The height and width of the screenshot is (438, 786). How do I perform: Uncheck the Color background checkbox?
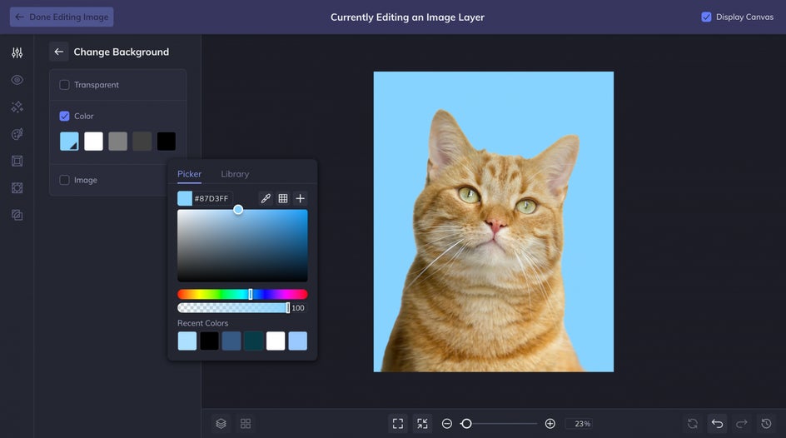(64, 117)
